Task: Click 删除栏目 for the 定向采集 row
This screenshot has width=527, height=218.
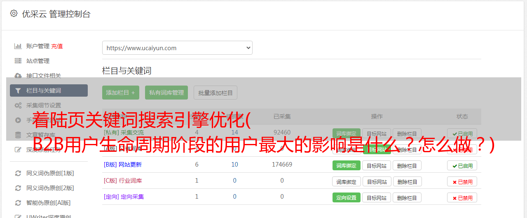Action: [x=407, y=197]
